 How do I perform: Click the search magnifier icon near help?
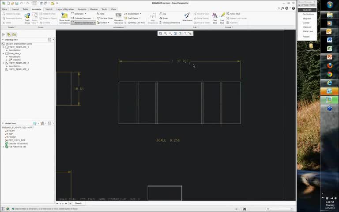tap(282, 8)
